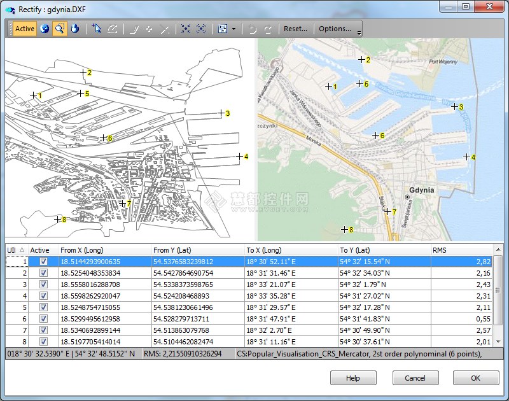Maximize the Rectify dialog window
This screenshot has width=509, height=401.
[x=466, y=6]
